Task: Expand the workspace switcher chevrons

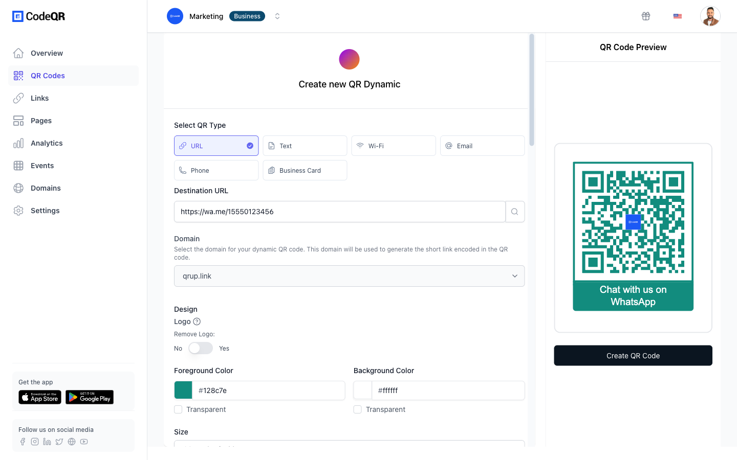Action: [277, 16]
